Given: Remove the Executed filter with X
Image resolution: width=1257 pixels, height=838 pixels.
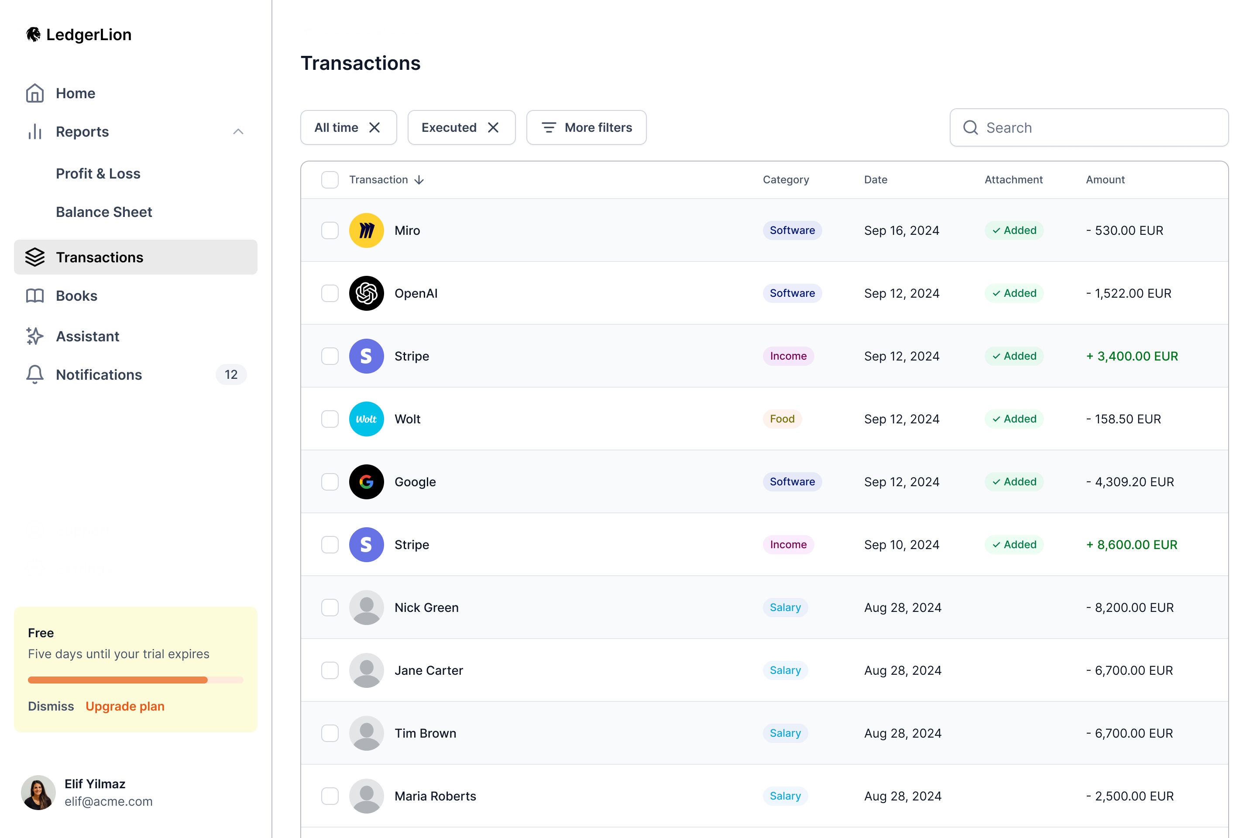Looking at the screenshot, I should (493, 127).
